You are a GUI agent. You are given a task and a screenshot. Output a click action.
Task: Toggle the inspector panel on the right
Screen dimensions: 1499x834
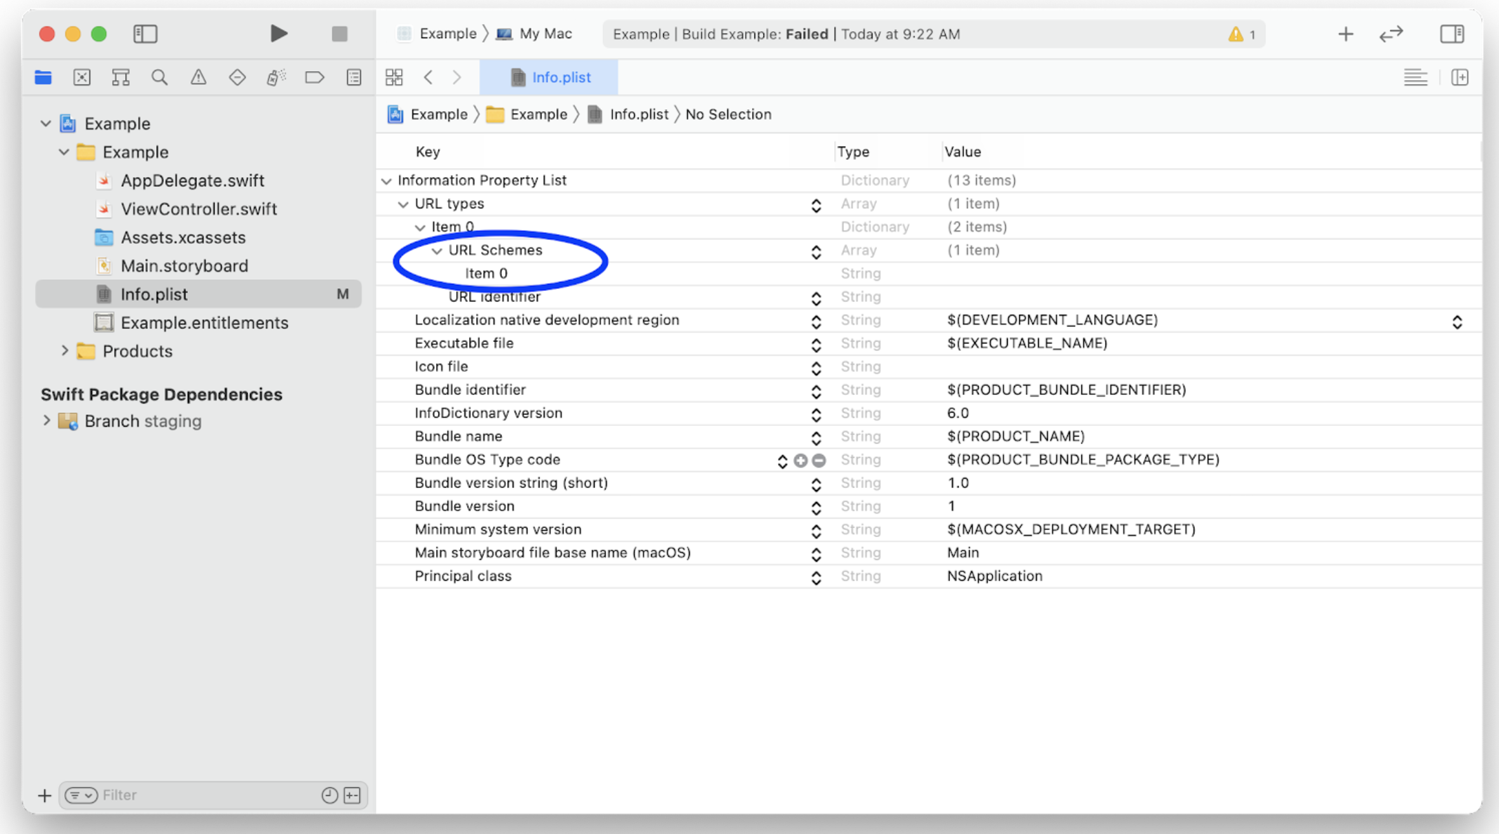click(x=1452, y=34)
